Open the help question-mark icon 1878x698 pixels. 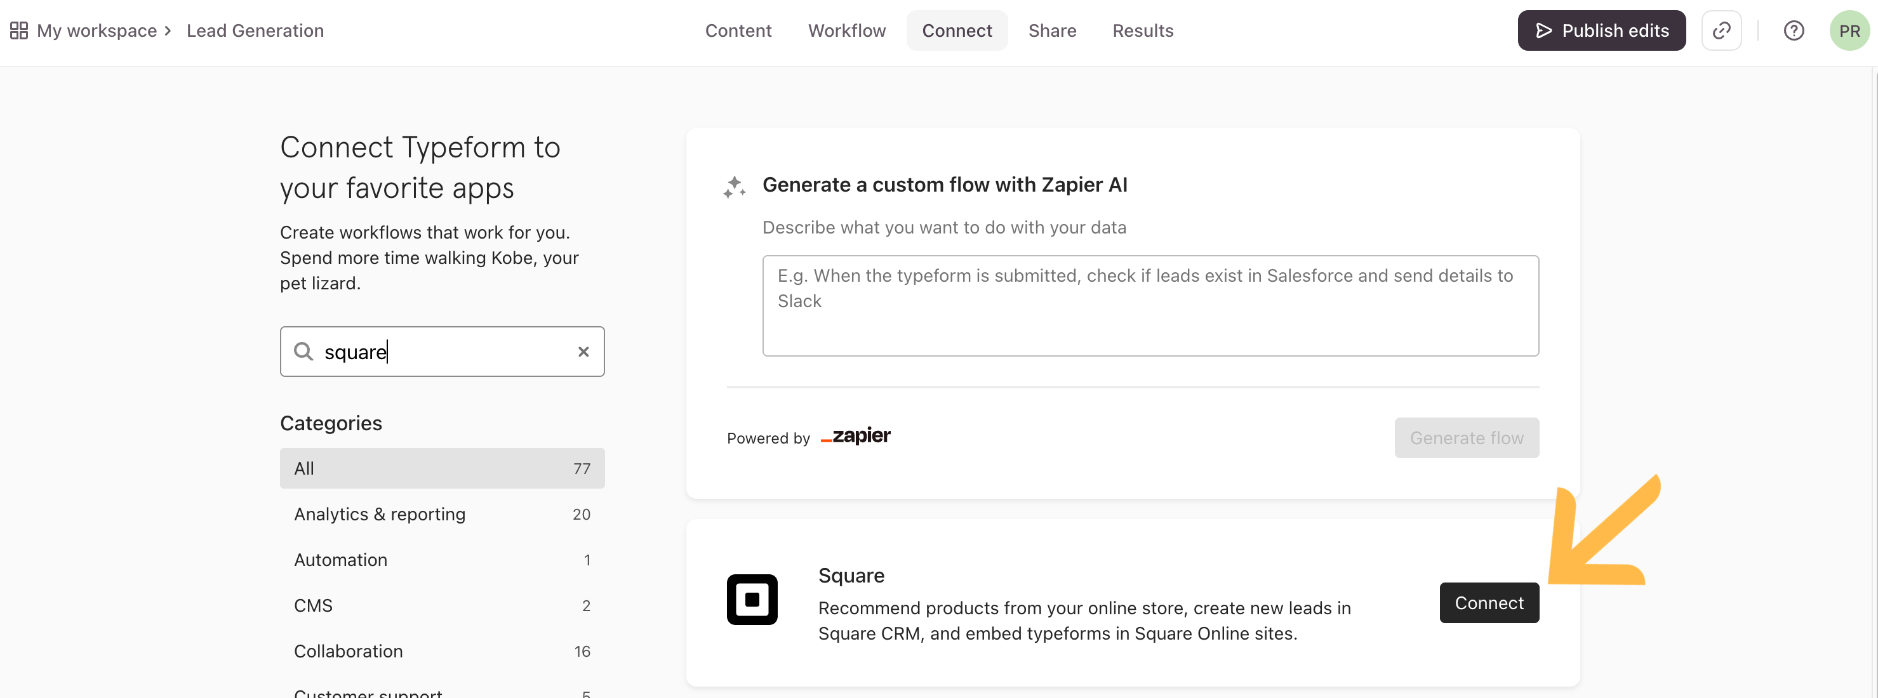click(1794, 30)
